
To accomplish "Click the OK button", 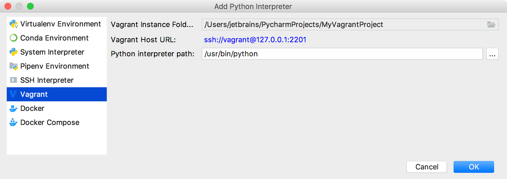I will click(x=474, y=167).
